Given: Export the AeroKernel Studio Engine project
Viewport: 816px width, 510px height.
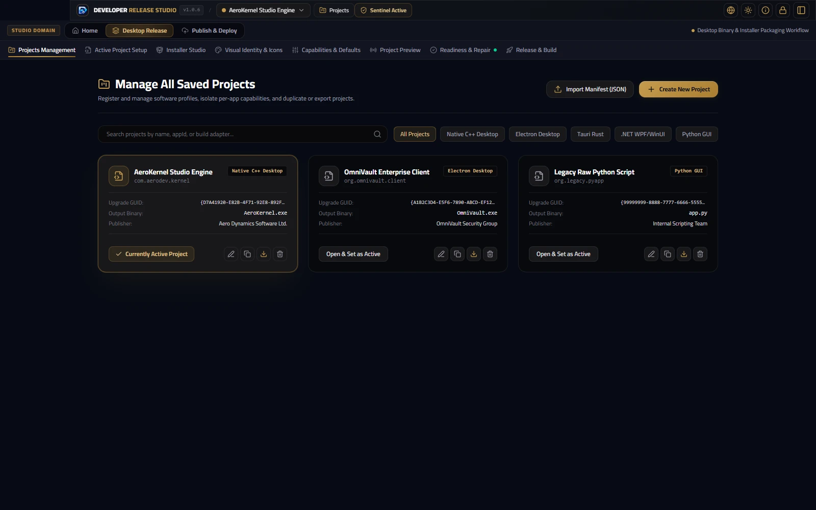Looking at the screenshot, I should click(264, 254).
